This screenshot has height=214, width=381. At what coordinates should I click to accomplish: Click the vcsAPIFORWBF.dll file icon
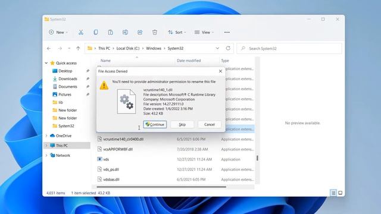(99, 149)
